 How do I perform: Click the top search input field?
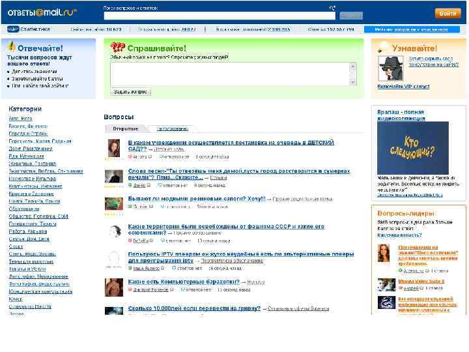point(220,16)
